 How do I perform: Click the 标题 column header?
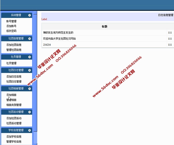(x=104, y=27)
